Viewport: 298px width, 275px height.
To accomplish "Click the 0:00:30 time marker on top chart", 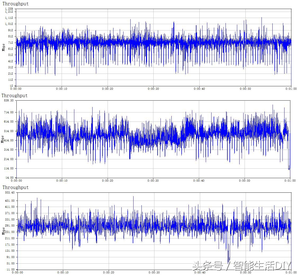I will pos(153,89).
